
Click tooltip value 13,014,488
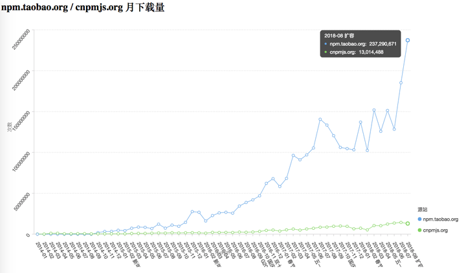(x=371, y=52)
